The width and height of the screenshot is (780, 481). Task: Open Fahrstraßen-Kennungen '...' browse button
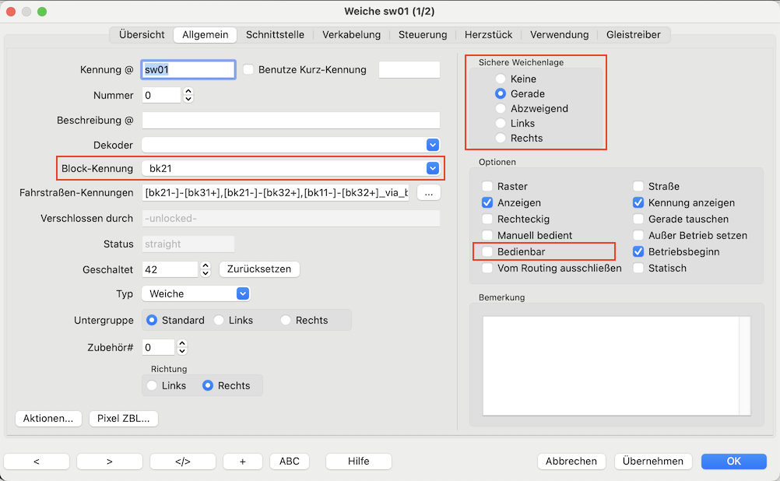click(x=429, y=193)
